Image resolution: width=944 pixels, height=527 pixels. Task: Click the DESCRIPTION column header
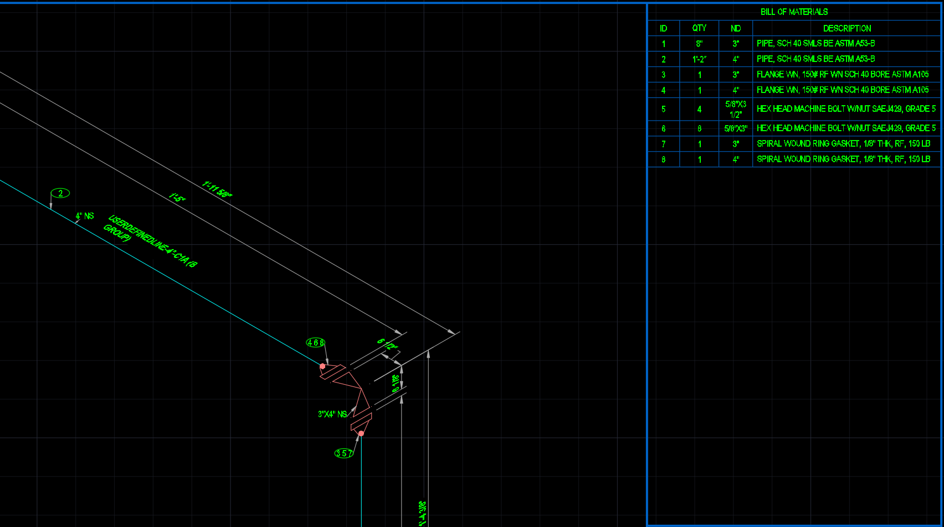(x=847, y=28)
